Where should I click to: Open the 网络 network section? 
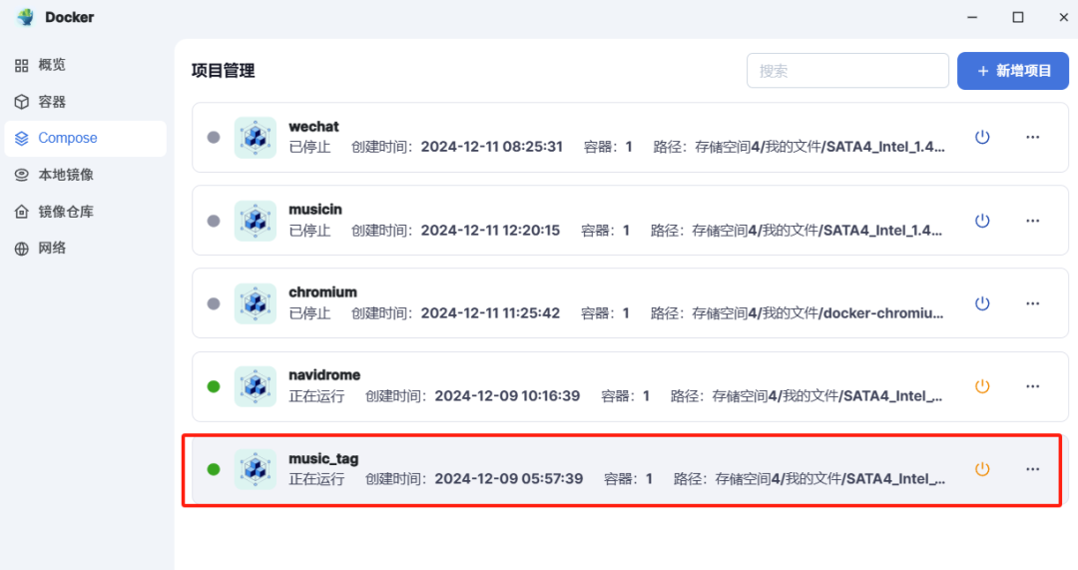click(85, 249)
